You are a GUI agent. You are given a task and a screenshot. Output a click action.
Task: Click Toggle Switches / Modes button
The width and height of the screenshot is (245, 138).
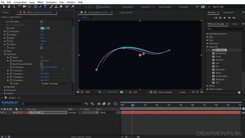(x=81, y=136)
